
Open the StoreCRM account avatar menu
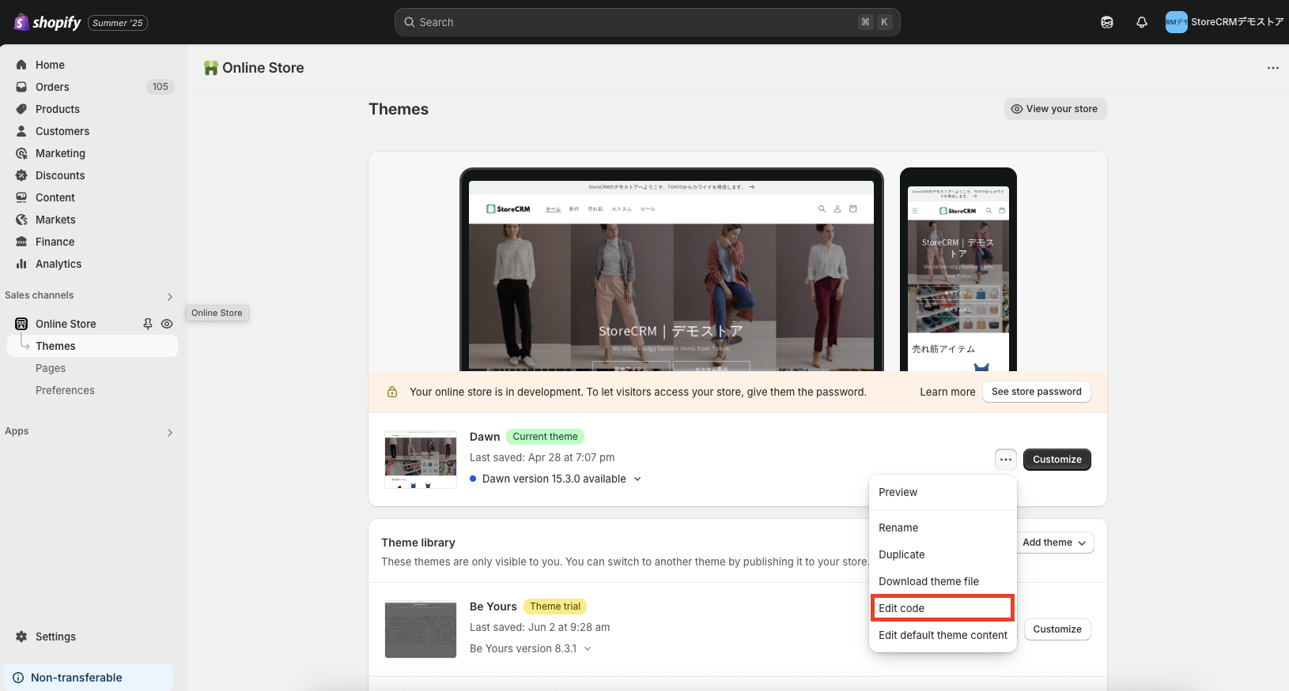pyautogui.click(x=1176, y=22)
